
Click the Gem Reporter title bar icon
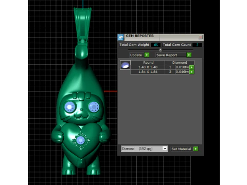121,37
